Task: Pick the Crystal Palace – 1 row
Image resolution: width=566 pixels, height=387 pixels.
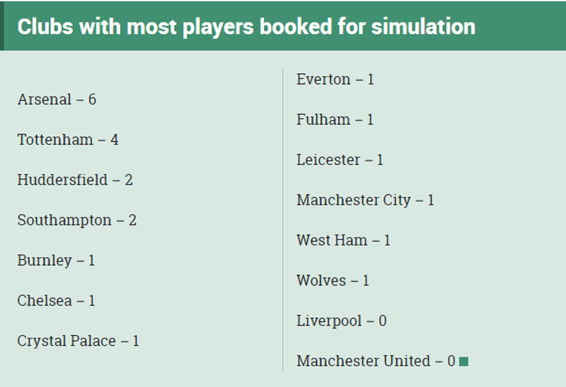Action: [78, 341]
